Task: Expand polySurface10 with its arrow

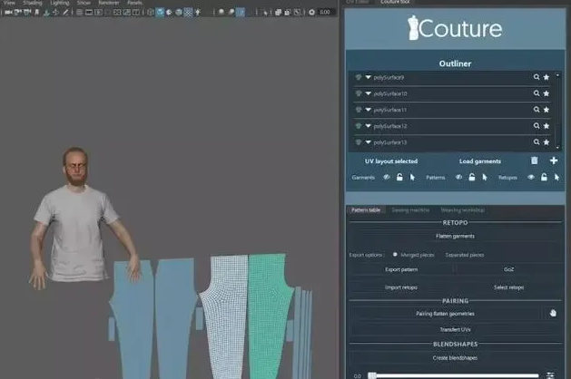Action: click(369, 93)
